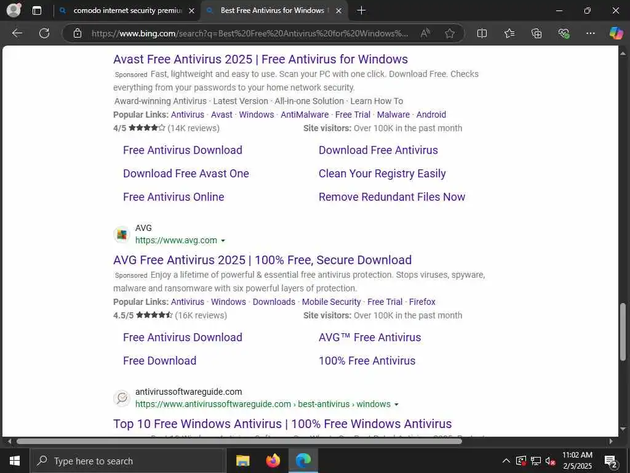Viewport: 630px width, 473px height.
Task: Open Avast Free Antivirus 2025 headline
Action: coord(260,59)
